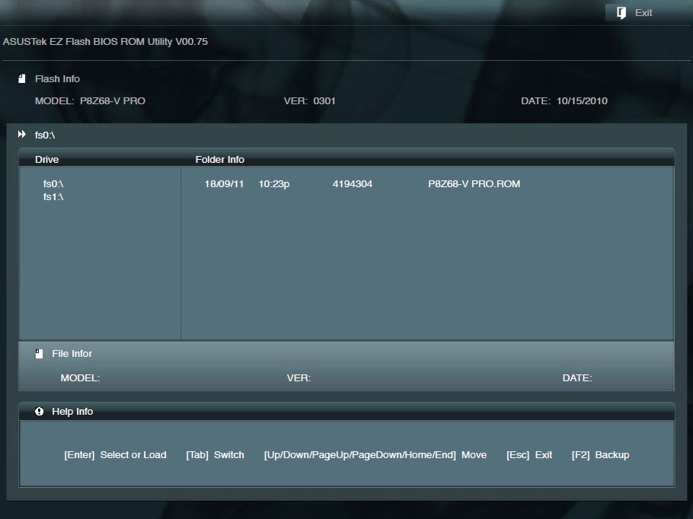Select the fs0:\ drive in Drive list
The image size is (693, 519).
pyautogui.click(x=53, y=184)
